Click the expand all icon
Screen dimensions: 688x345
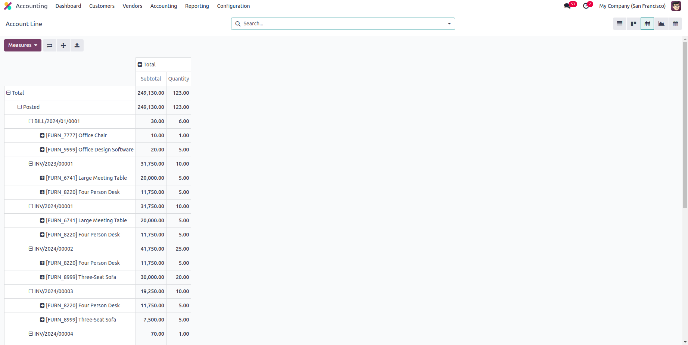coord(63,46)
